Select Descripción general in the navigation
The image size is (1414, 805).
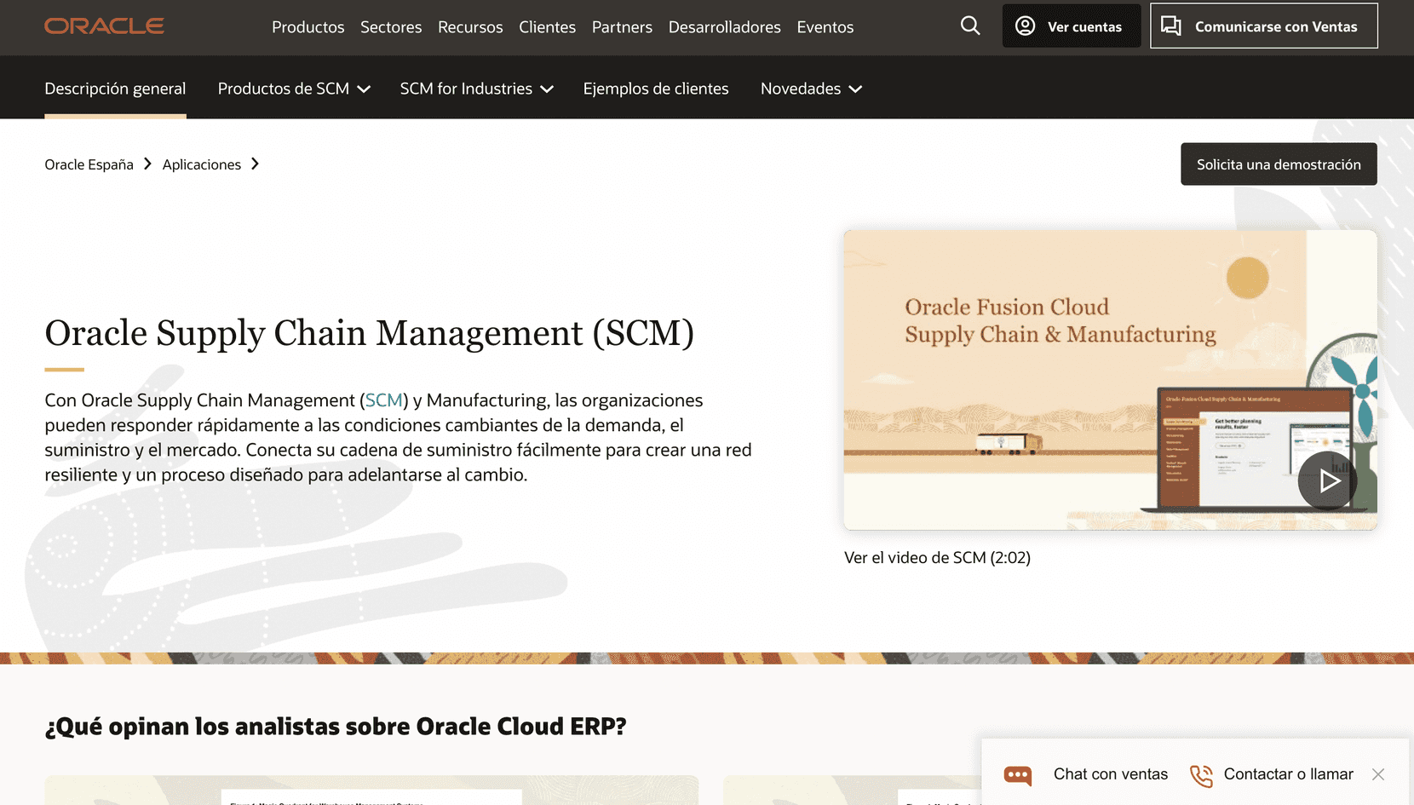coord(115,88)
